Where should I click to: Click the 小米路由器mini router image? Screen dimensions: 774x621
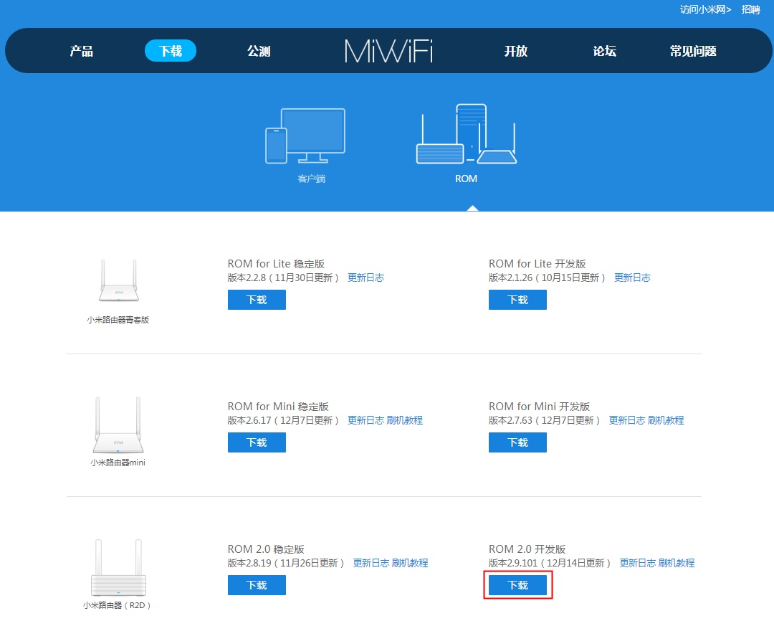coord(118,425)
